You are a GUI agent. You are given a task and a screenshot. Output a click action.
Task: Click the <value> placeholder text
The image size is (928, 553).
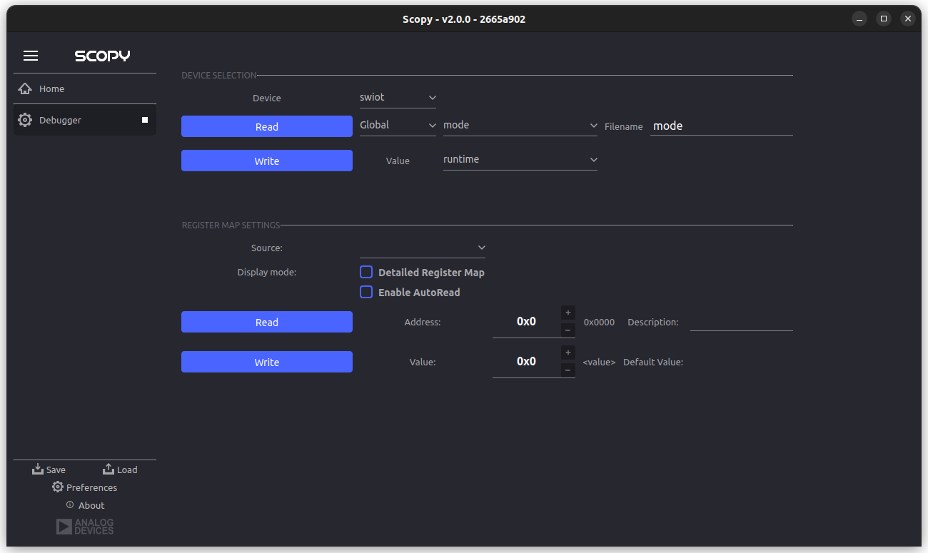599,362
